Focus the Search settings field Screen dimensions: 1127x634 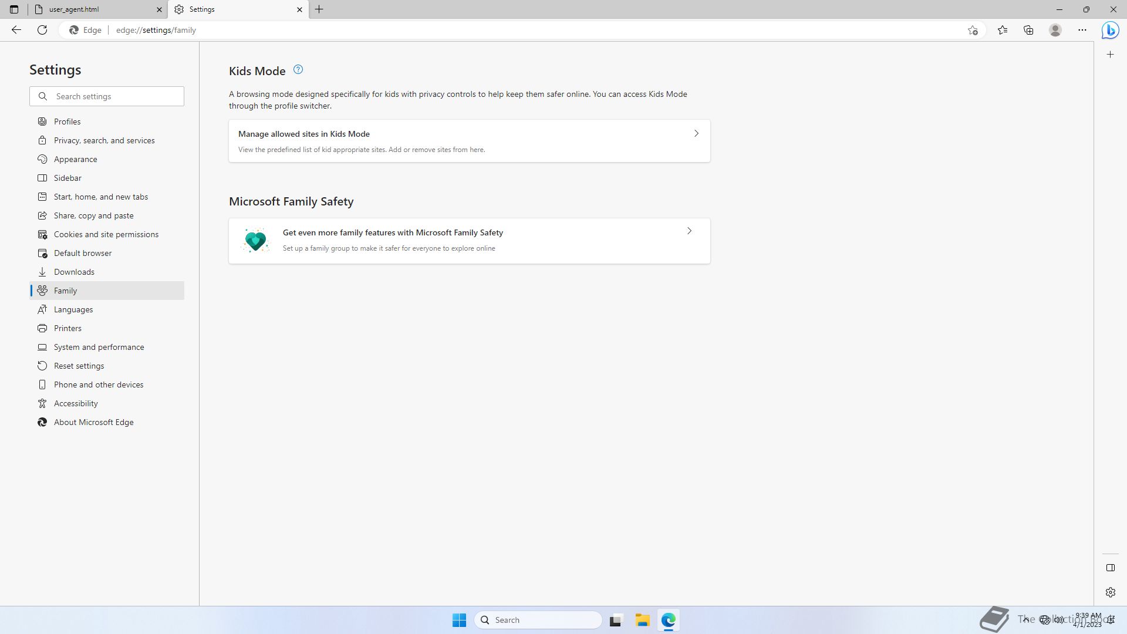[107, 96]
